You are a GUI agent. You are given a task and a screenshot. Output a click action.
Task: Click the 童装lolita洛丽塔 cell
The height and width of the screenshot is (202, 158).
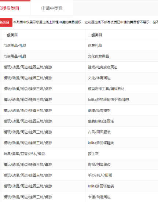tap(101, 121)
